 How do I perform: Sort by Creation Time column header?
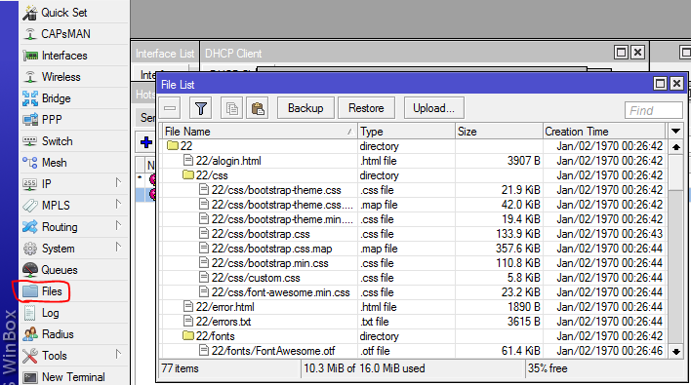[x=604, y=132]
